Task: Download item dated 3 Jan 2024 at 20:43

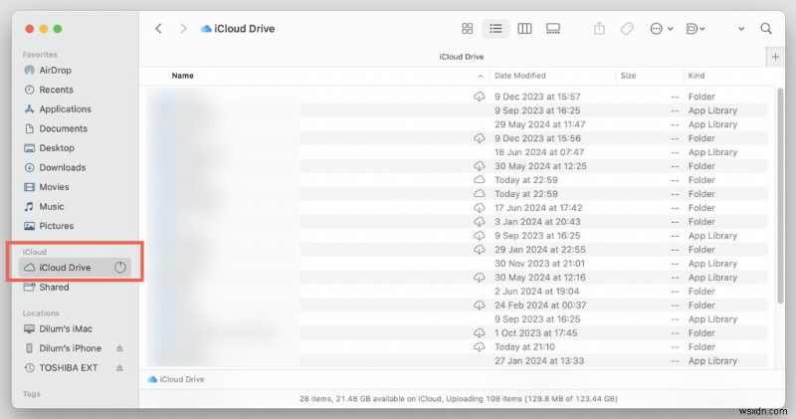Action: tap(480, 222)
